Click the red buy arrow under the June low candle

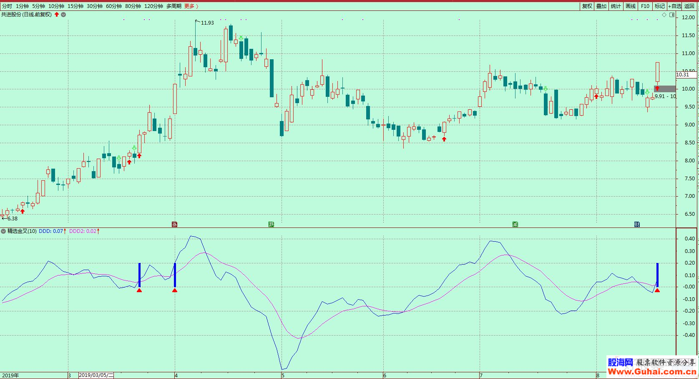(444, 139)
